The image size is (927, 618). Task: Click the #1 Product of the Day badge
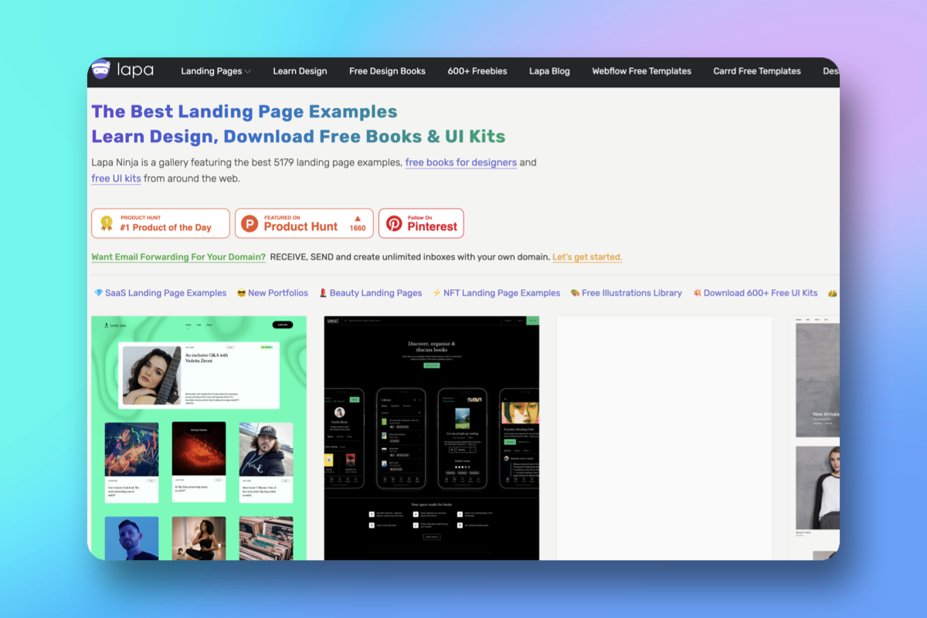[x=161, y=223]
